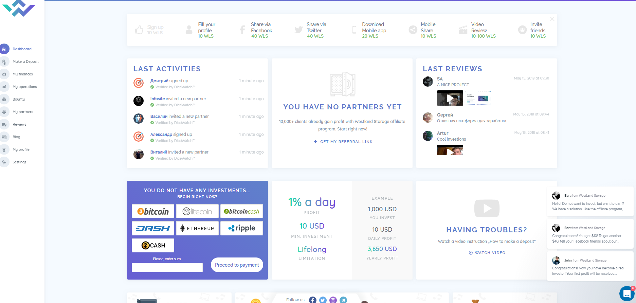This screenshot has width=636, height=303.
Task: Close the bounty rewards banner
Action: tap(552, 19)
